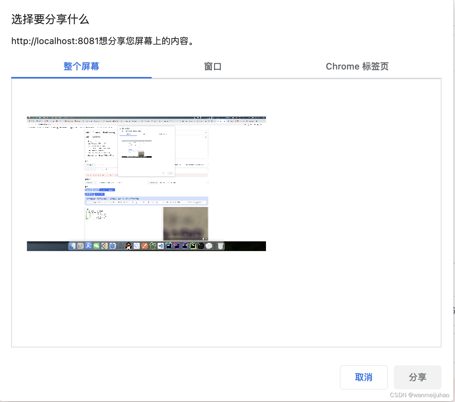Click the Finder icon in the dock preview
The height and width of the screenshot is (402, 455).
(72, 246)
